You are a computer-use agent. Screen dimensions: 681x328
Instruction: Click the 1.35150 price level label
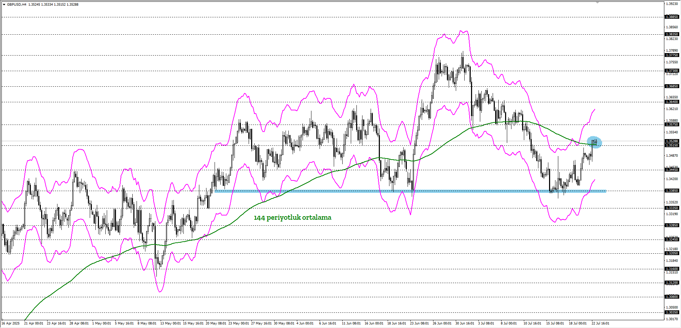[671, 145]
